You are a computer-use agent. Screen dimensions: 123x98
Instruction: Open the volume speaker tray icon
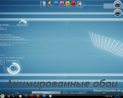click(x=112, y=96)
